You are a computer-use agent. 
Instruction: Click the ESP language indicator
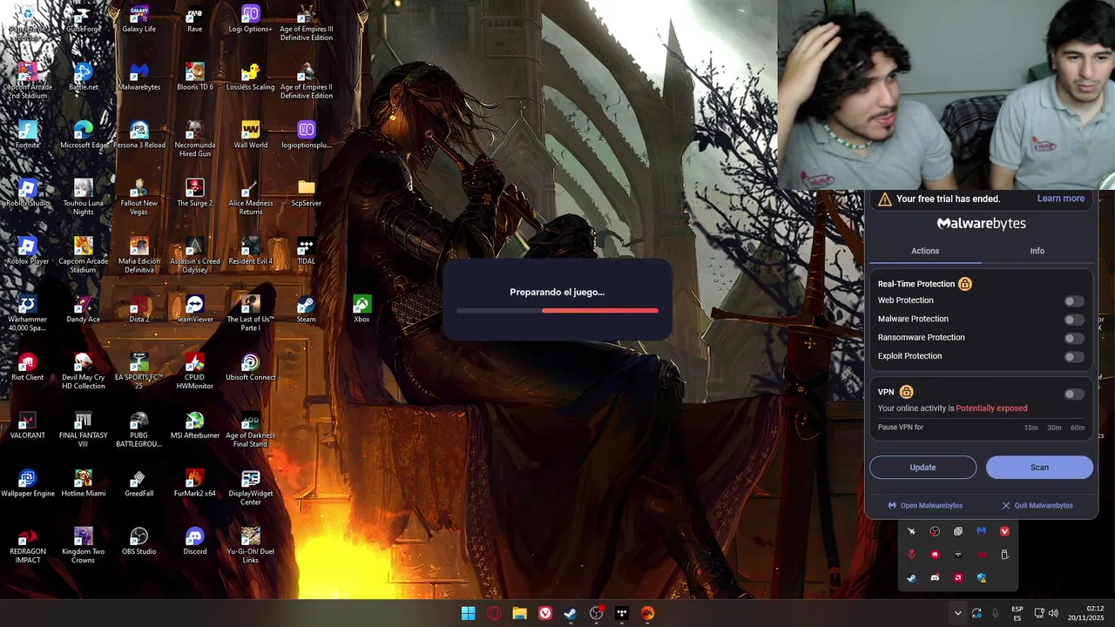point(1017,613)
